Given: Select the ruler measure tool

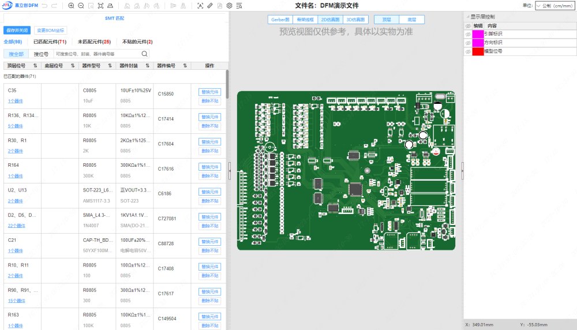Looking at the screenshot, I should click(x=210, y=6).
